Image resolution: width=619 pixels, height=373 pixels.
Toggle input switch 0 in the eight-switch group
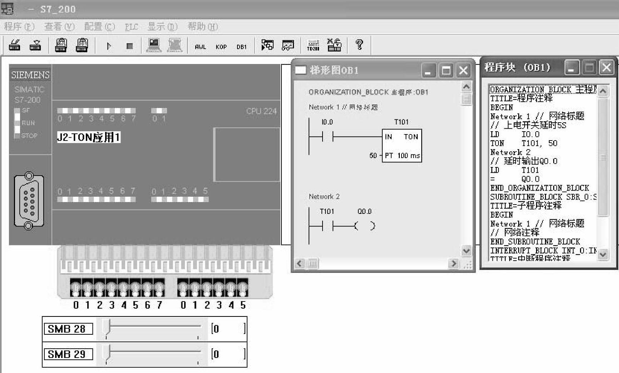pos(76,288)
